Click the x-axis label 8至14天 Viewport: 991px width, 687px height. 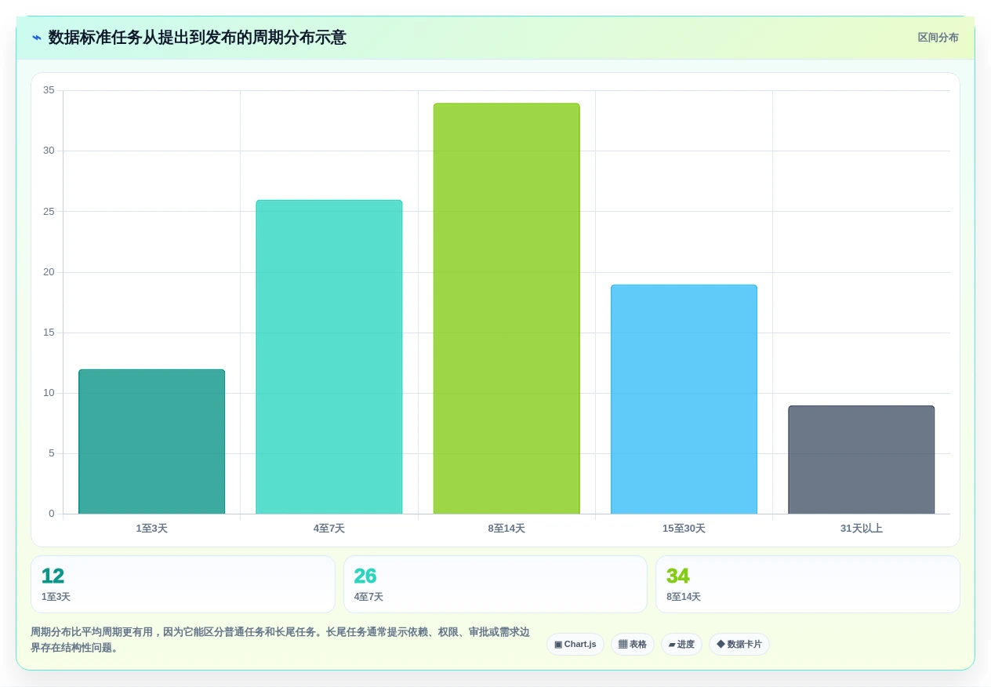pyautogui.click(x=506, y=529)
